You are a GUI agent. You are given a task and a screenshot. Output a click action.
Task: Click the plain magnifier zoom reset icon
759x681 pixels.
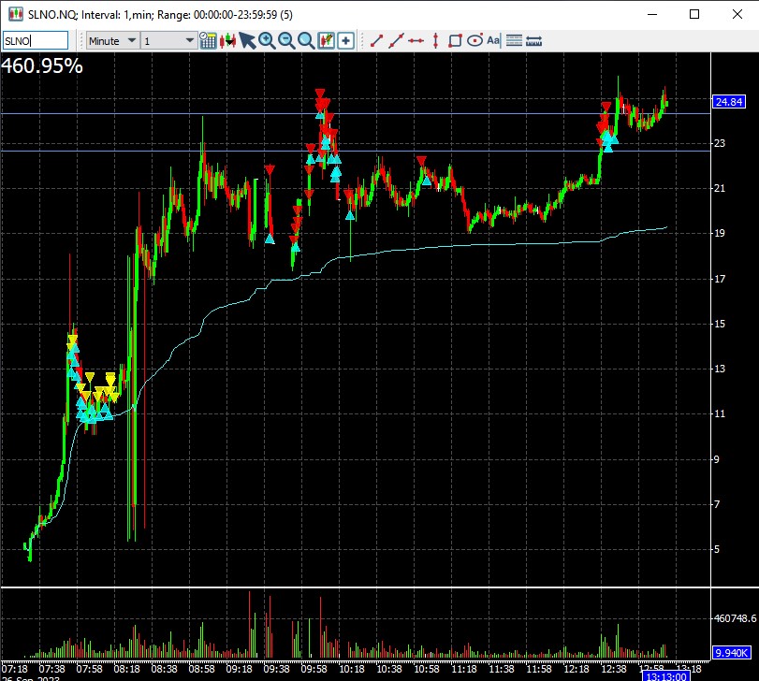306,40
